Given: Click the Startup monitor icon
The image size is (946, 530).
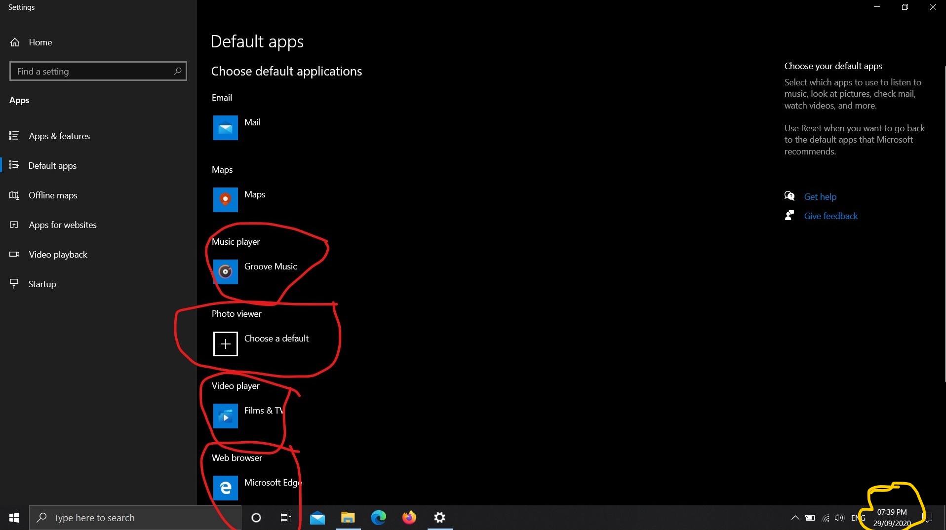Looking at the screenshot, I should [14, 284].
